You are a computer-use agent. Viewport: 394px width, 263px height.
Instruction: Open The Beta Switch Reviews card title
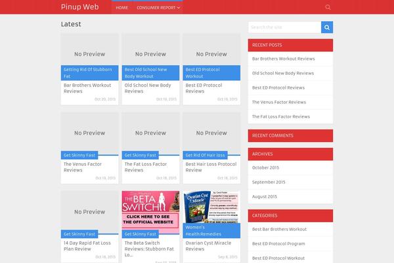149,249
